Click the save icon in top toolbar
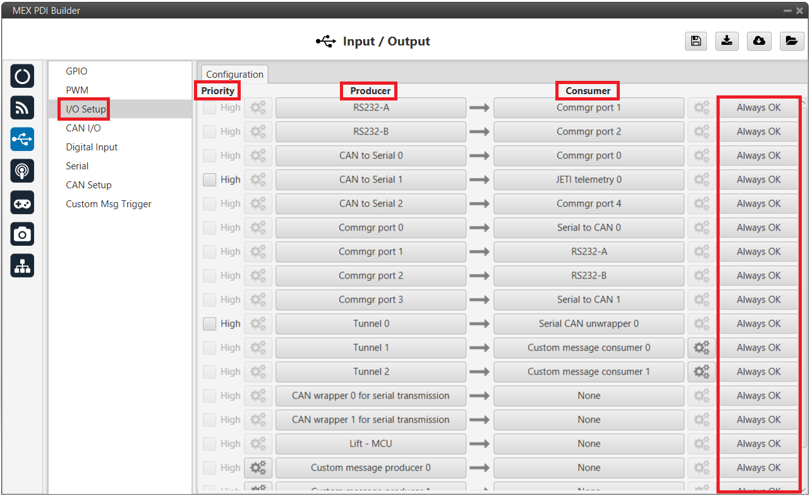Image resolution: width=810 pixels, height=496 pixels. [696, 41]
